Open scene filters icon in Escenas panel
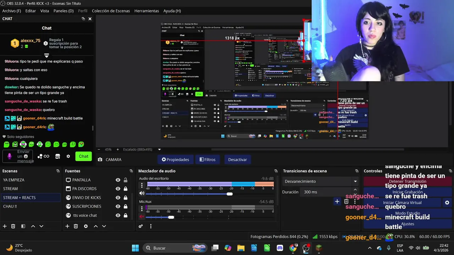The height and width of the screenshot is (255, 454). point(23,226)
